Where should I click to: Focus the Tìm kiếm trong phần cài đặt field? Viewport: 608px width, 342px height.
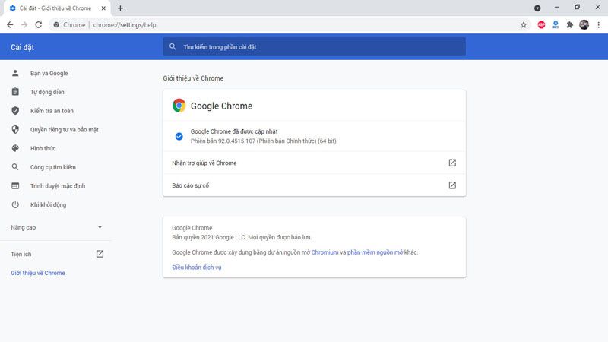[x=314, y=47]
